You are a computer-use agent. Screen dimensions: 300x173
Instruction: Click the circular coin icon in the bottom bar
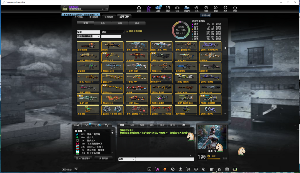(204, 169)
